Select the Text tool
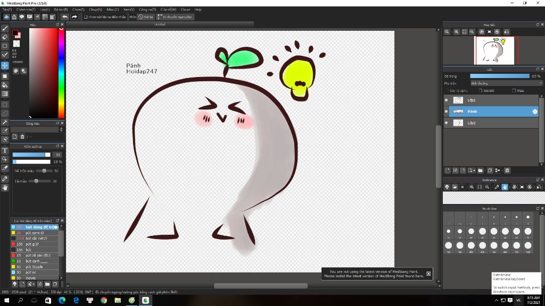The height and width of the screenshot is (306, 545). 5,150
